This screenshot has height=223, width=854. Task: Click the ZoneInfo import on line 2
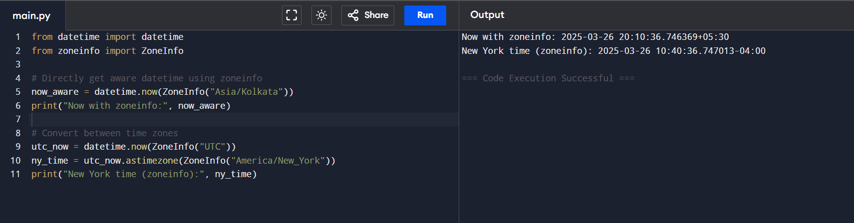pyautogui.click(x=162, y=51)
